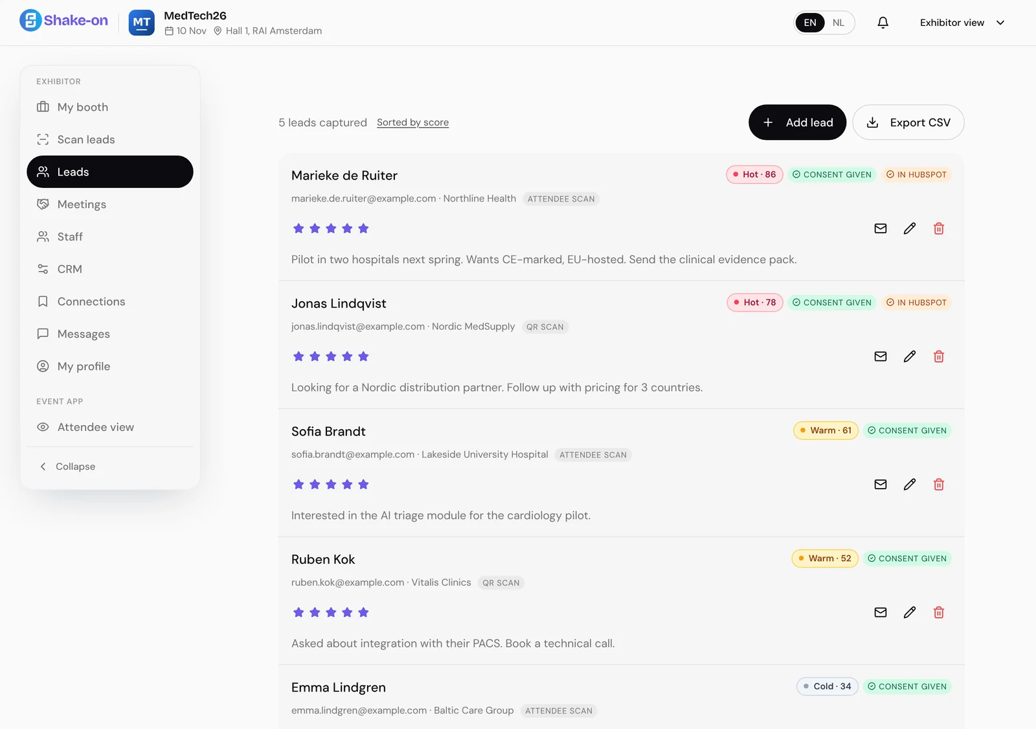
Task: Delete Sofia Brandt's lead
Action: click(x=939, y=484)
